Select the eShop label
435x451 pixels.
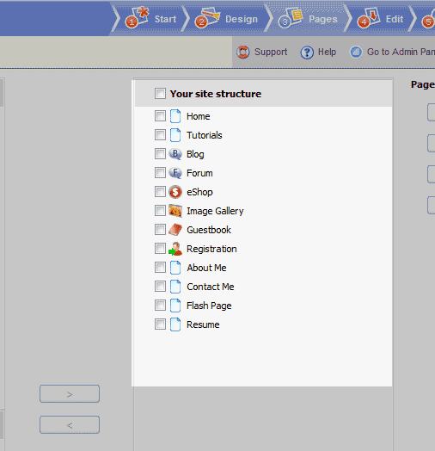coord(199,192)
